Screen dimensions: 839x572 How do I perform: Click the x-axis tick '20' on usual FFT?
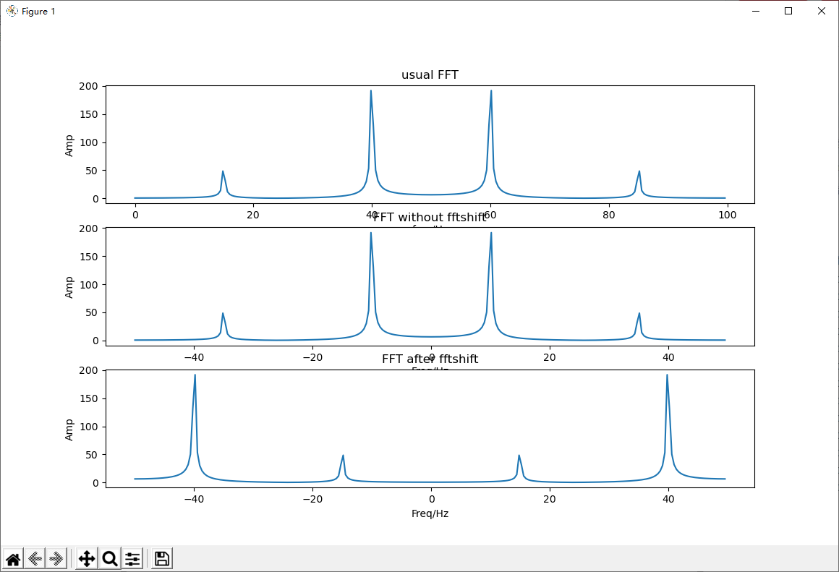click(253, 215)
